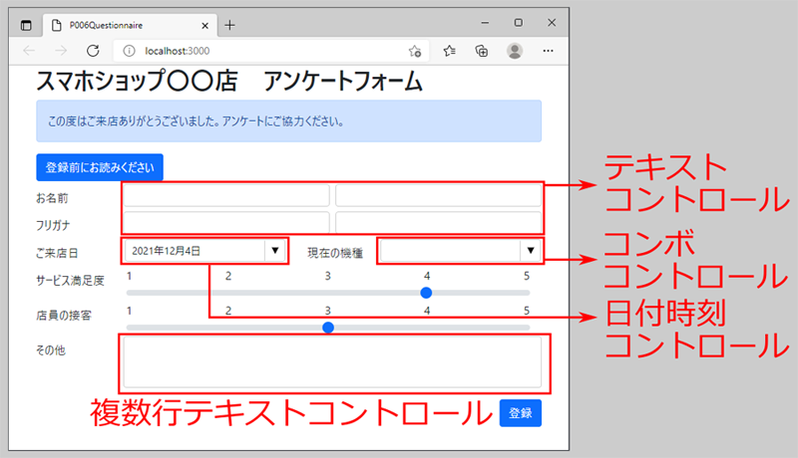Maximize the browser window

pos(518,22)
